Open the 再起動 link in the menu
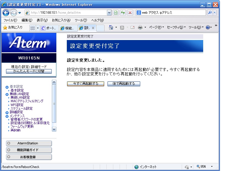The image size is (226, 171). click(16, 130)
